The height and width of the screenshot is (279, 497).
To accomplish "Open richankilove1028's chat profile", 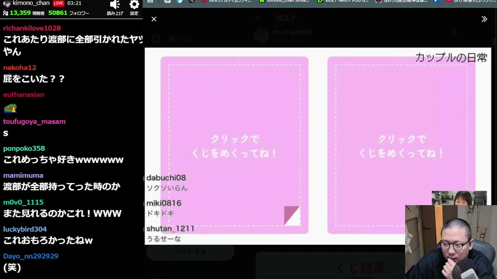I will point(32,28).
